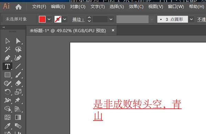Select the Magic Wand tool
The image size is (206, 134).
pyautogui.click(x=8, y=49)
